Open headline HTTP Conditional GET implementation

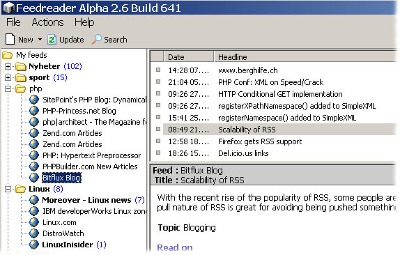point(280,94)
